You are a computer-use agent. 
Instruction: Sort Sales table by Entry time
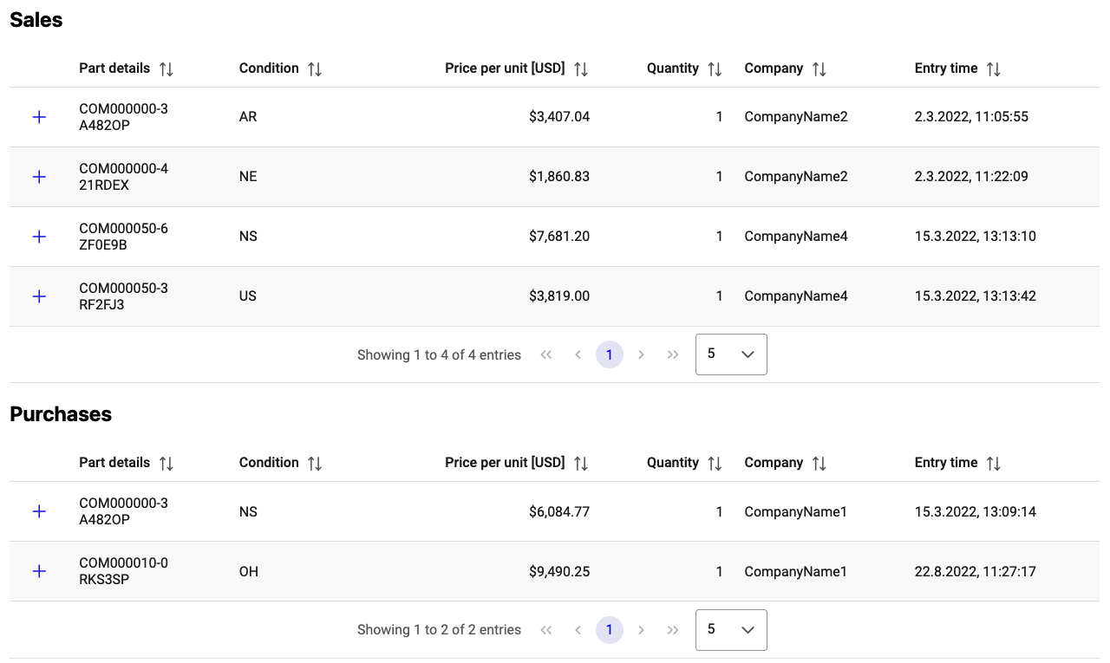(994, 69)
